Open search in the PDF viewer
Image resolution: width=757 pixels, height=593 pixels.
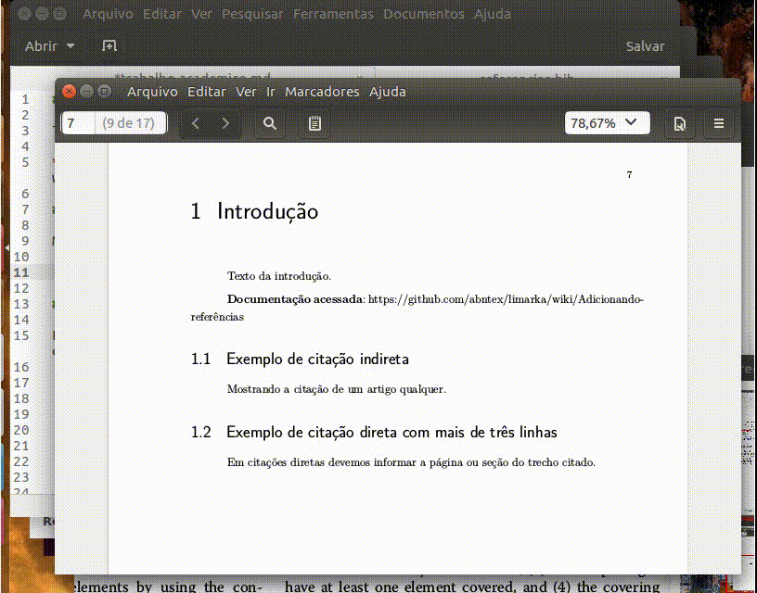click(x=270, y=123)
